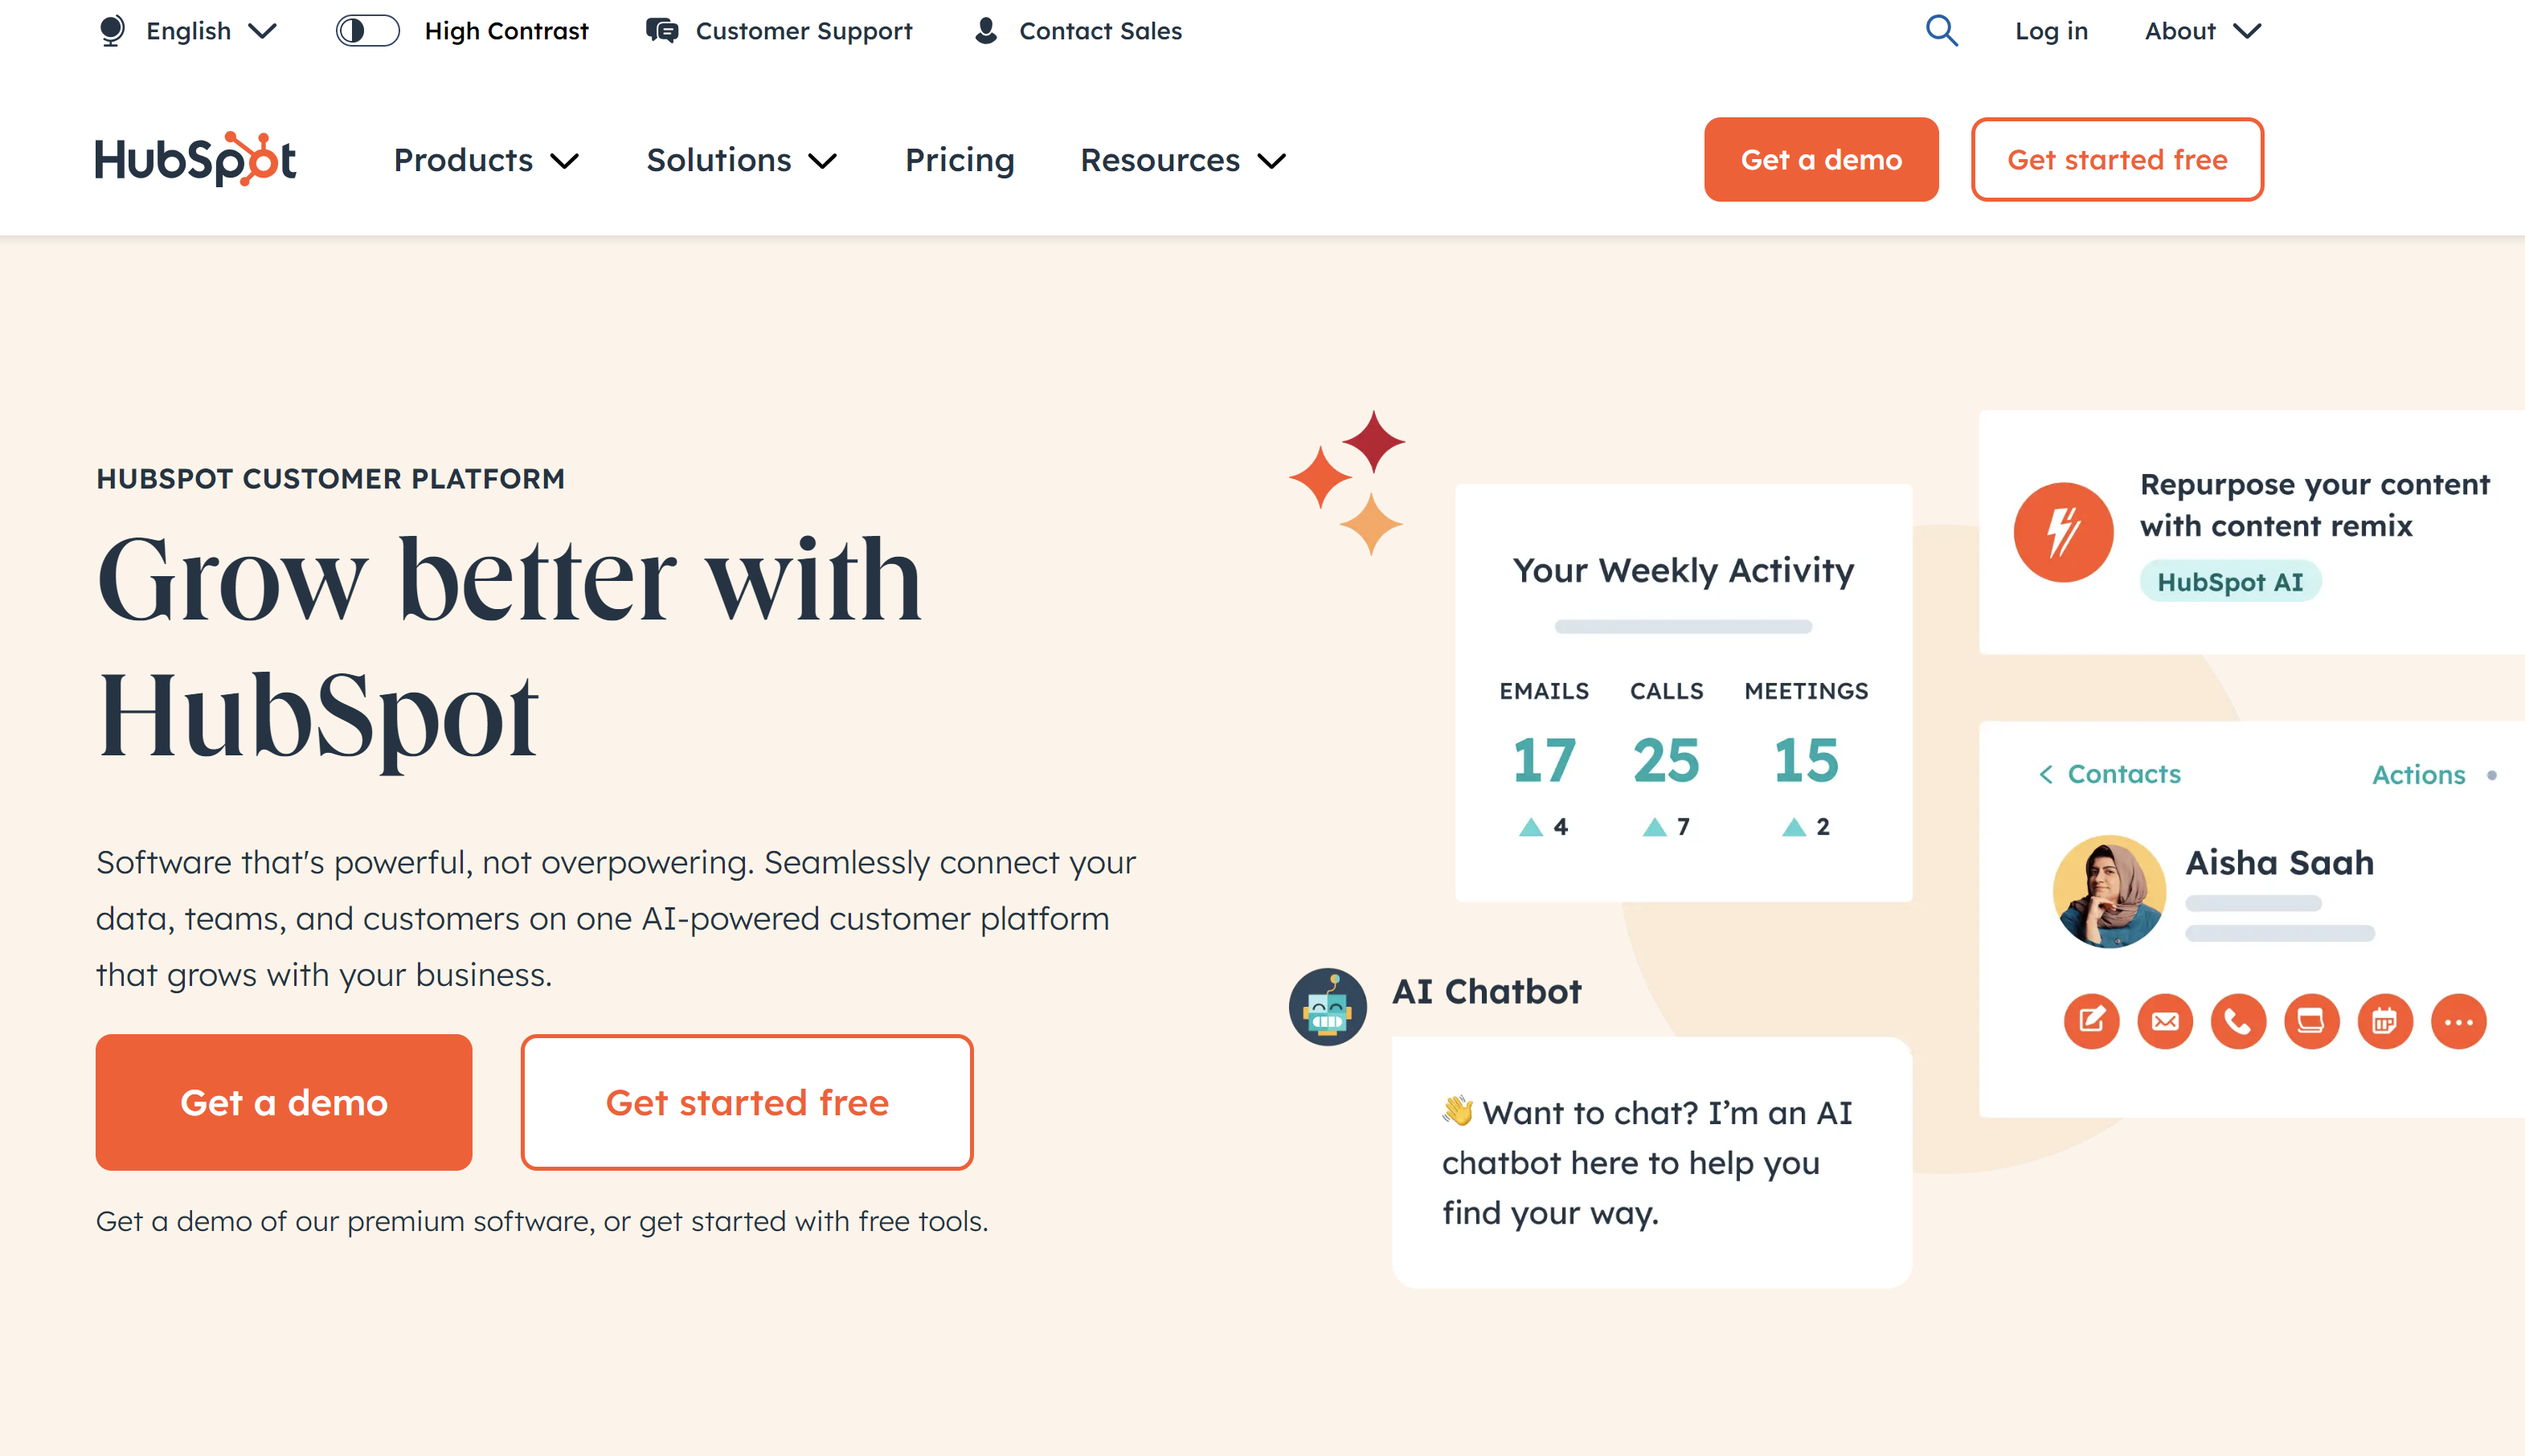Click Aisha Saah's profile photo

pos(2109,891)
